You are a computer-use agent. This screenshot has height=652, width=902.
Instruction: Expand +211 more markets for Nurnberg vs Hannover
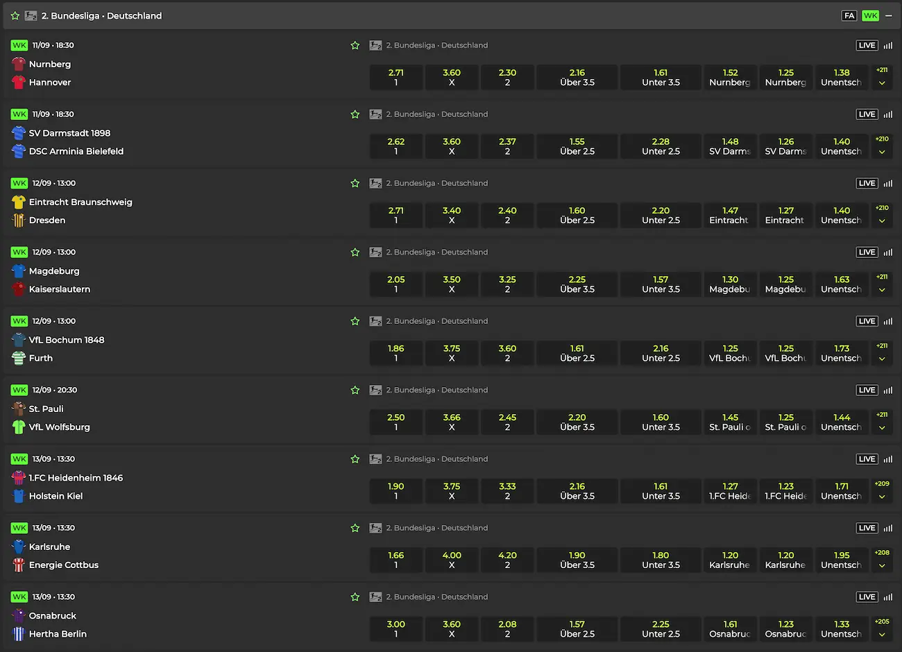[882, 77]
